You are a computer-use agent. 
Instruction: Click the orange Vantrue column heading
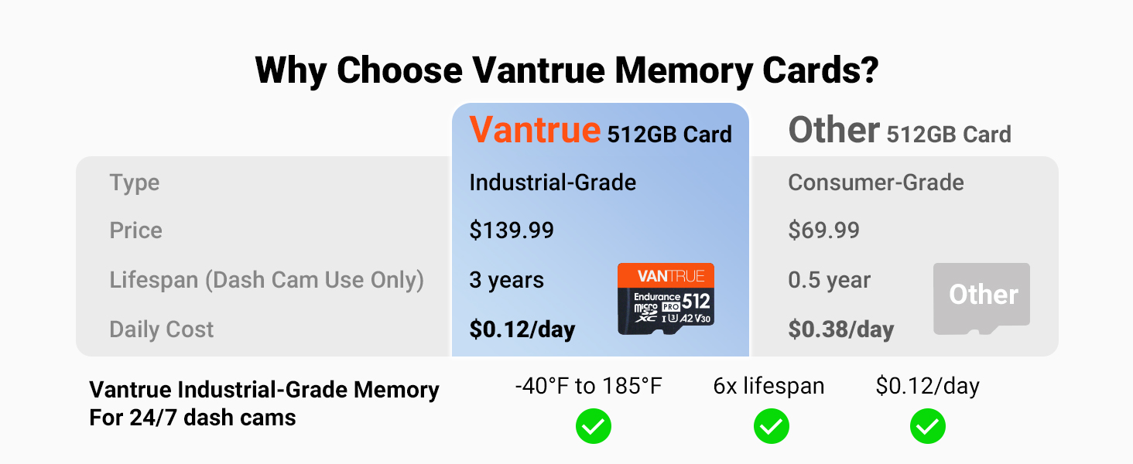[x=535, y=130]
